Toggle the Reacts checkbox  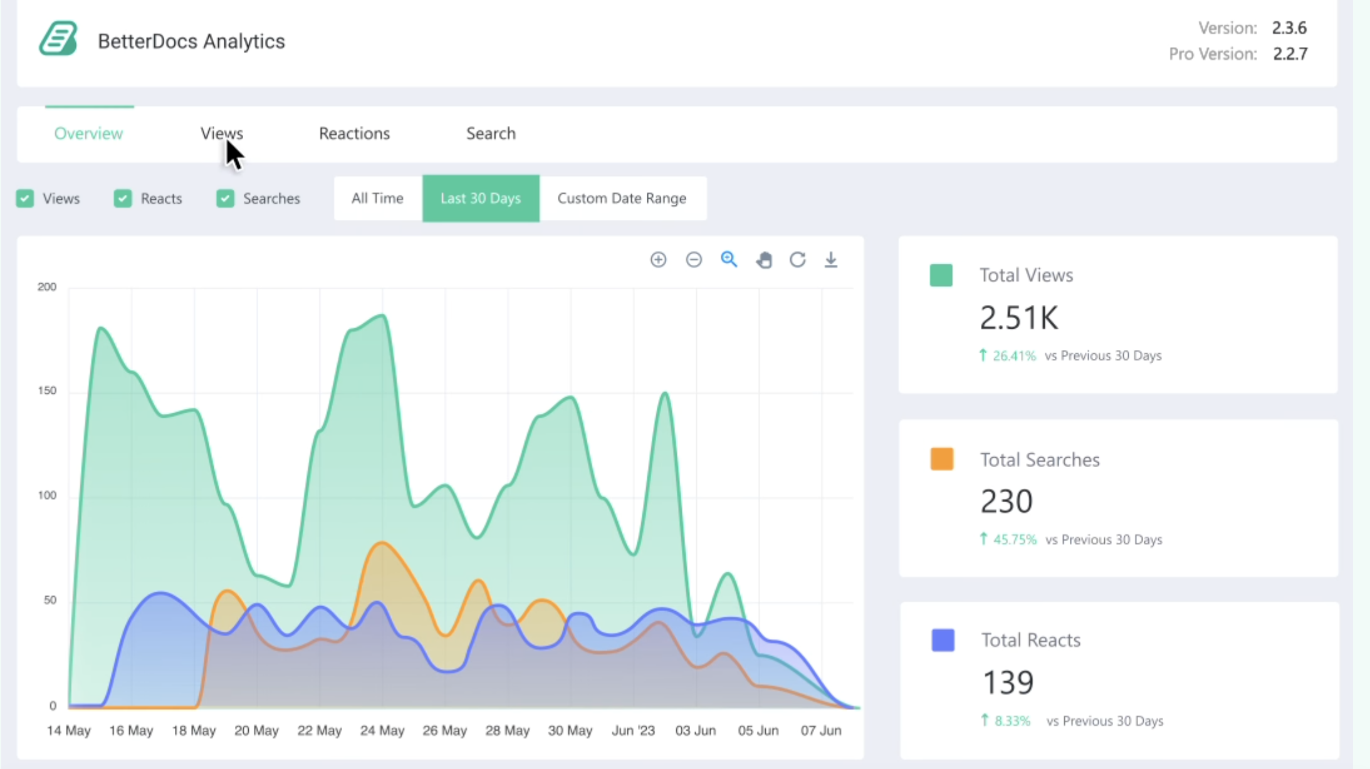click(x=123, y=199)
